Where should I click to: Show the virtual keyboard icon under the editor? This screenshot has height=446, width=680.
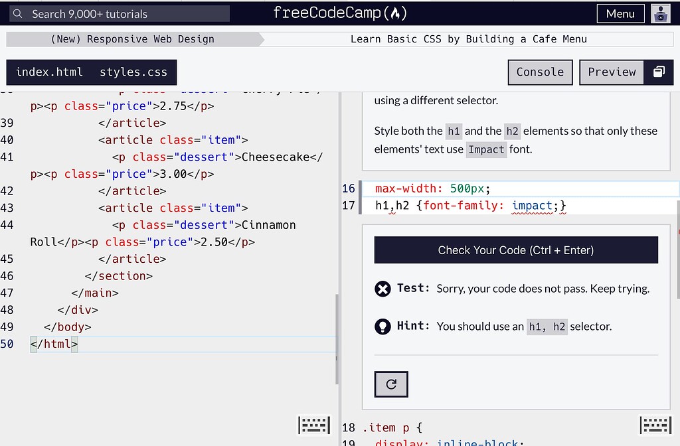tap(314, 425)
